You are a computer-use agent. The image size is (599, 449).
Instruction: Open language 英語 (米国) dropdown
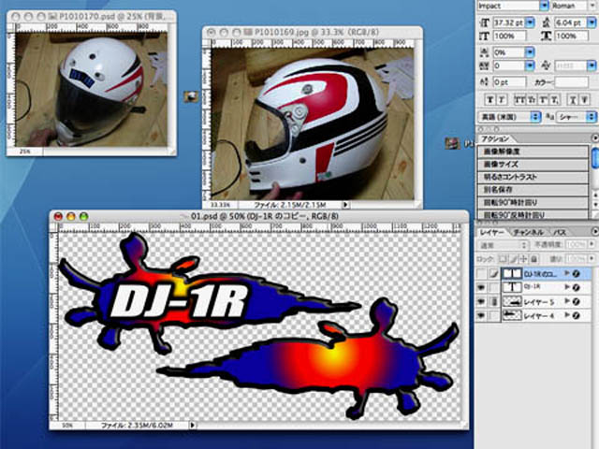(x=510, y=117)
